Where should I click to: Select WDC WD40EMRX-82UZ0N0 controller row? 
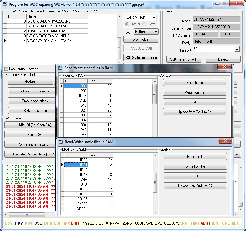[x=45, y=21]
